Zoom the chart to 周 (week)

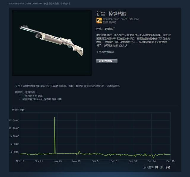[156, 167]
